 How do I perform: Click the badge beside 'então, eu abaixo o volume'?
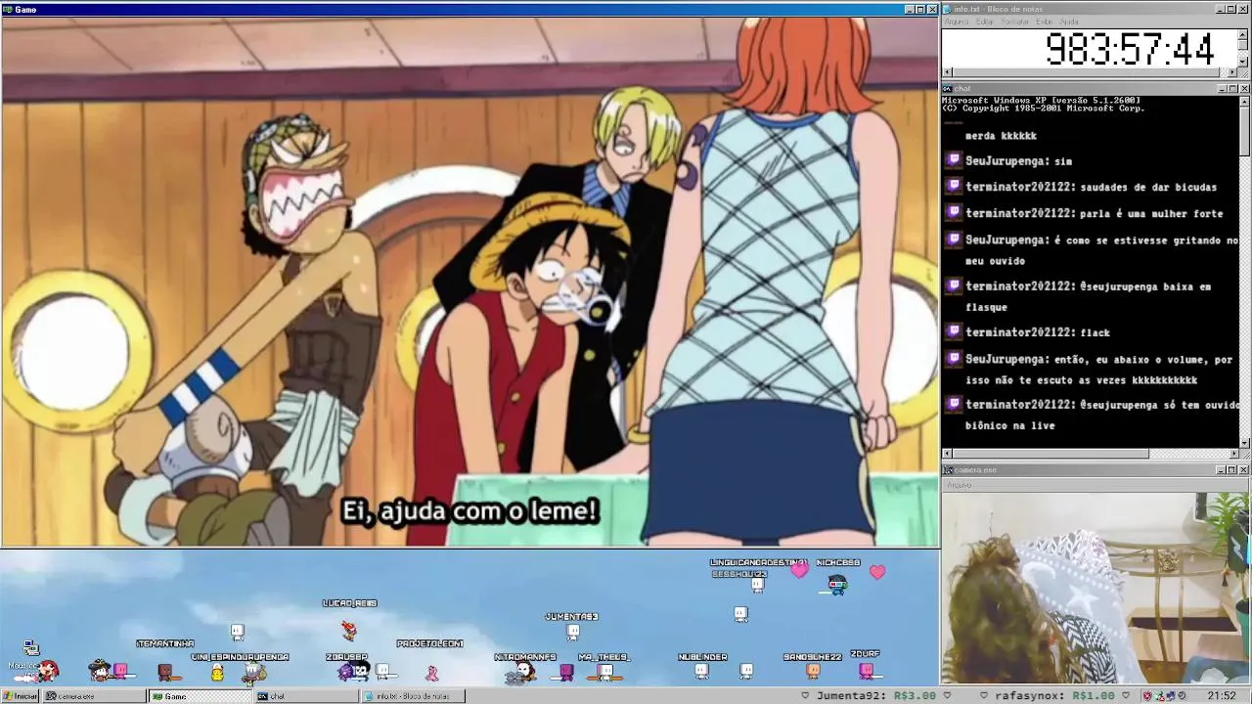(954, 359)
